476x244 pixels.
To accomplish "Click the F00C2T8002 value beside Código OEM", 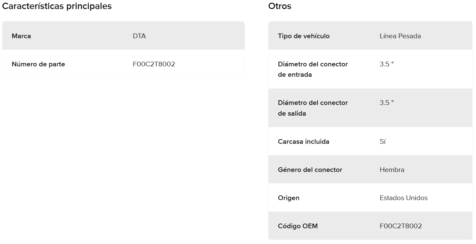I will (x=401, y=226).
